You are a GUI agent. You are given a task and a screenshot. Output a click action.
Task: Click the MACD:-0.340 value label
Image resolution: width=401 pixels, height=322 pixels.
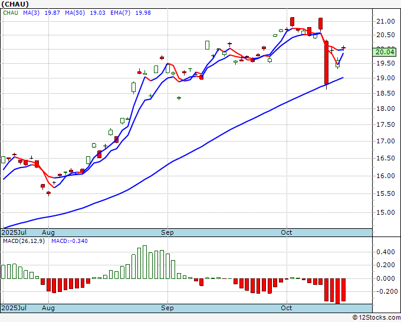click(70, 241)
